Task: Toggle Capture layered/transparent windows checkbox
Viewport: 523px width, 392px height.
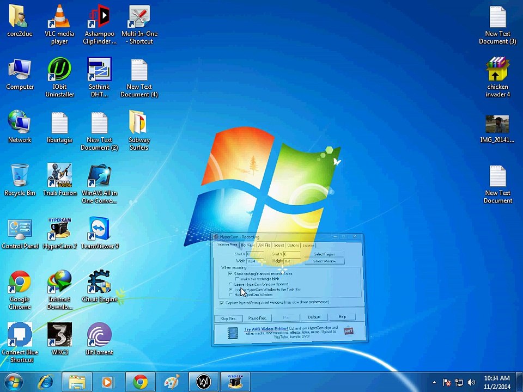Action: click(222, 303)
